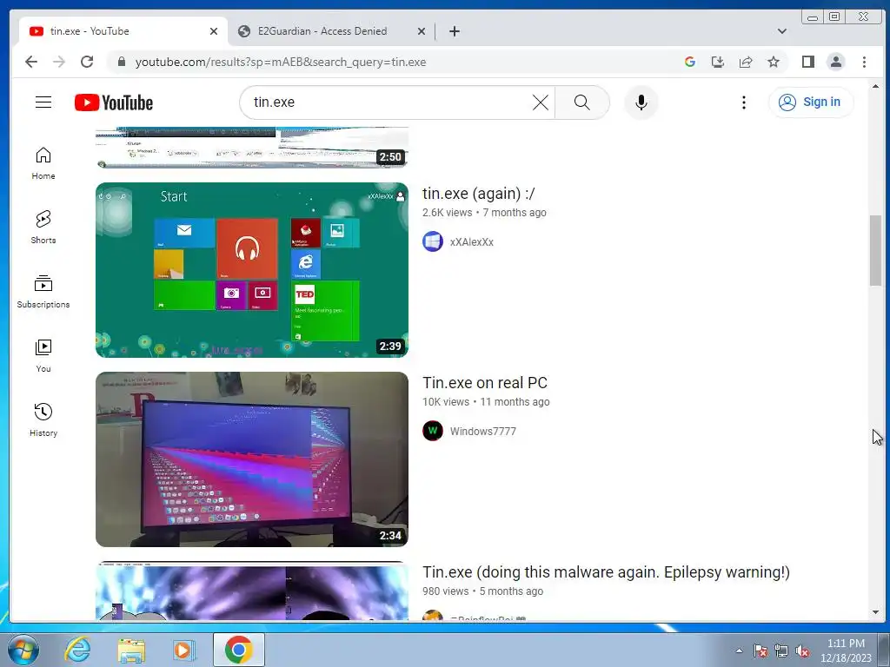This screenshot has height=667, width=890.
Task: Open Windows Explorer from the taskbar
Action: tap(131, 650)
